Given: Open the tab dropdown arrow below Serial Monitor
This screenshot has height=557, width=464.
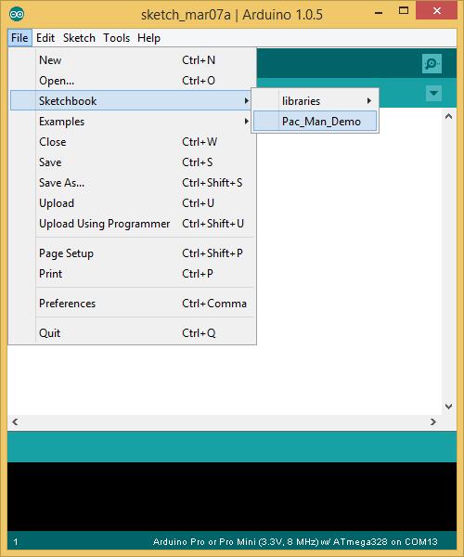Looking at the screenshot, I should click(433, 93).
